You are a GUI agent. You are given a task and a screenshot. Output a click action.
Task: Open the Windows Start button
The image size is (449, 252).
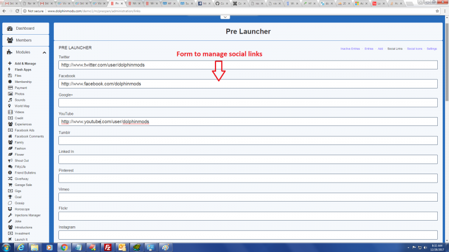(6, 248)
